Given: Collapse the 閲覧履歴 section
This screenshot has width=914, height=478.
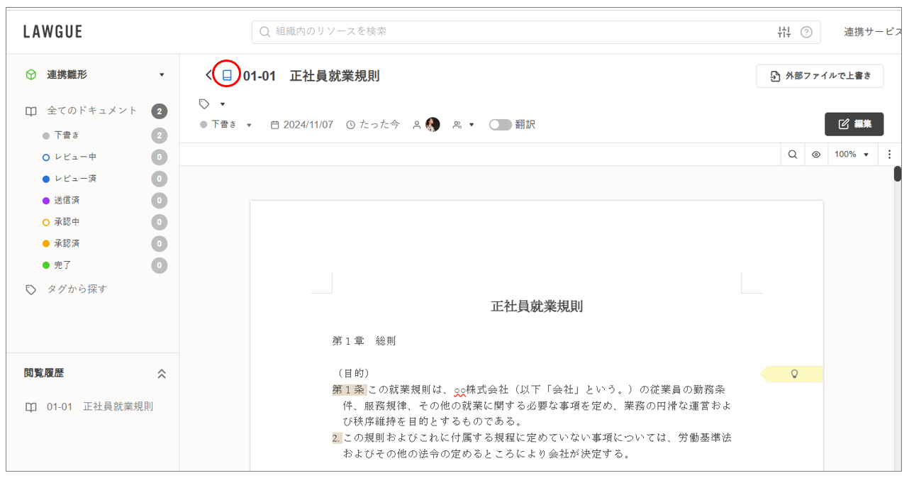Looking at the screenshot, I should click(x=162, y=374).
